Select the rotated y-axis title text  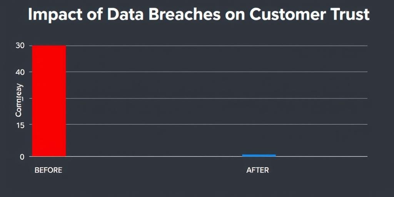(19, 101)
